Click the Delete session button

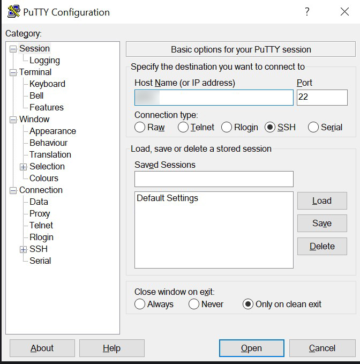click(322, 246)
